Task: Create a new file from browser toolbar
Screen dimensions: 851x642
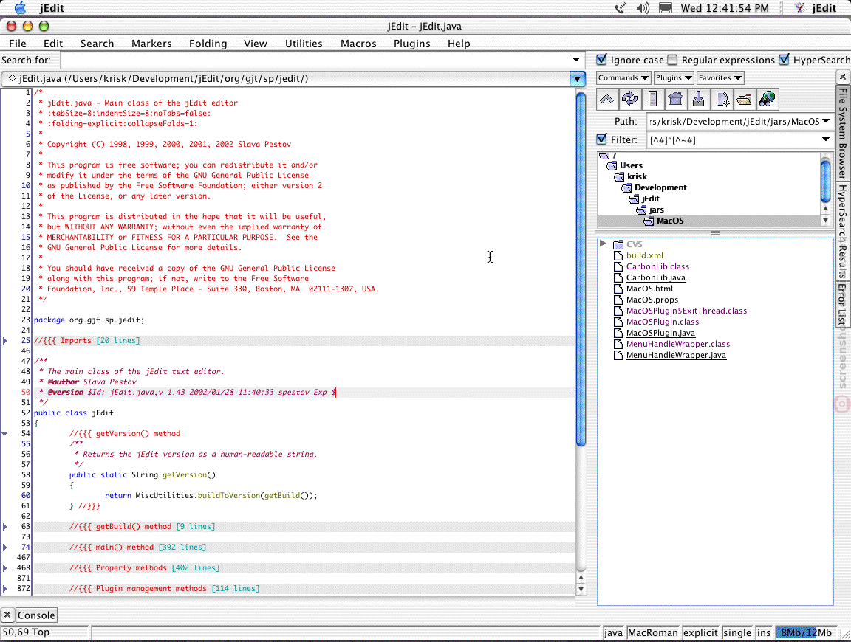Action: (x=722, y=99)
